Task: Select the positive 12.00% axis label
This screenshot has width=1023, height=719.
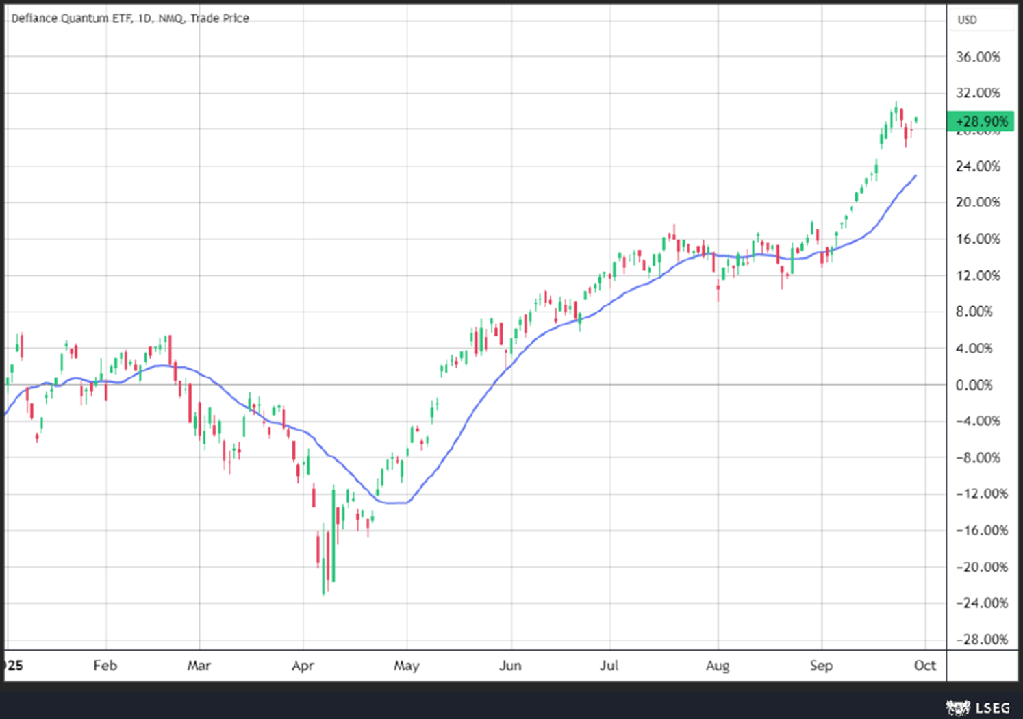Action: point(978,275)
